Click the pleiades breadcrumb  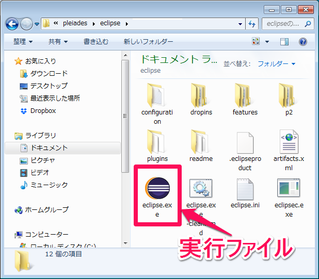point(75,23)
